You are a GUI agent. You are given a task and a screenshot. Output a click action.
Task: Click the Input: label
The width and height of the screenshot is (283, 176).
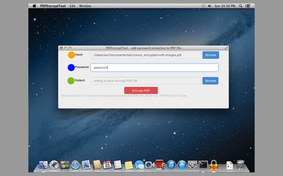79,55
